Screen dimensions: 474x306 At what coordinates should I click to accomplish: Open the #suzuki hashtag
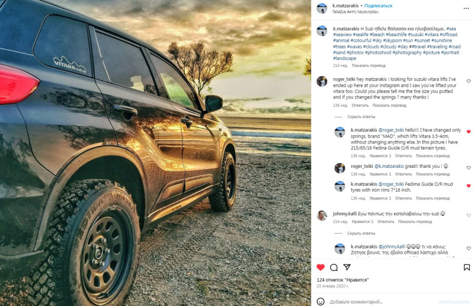click(x=416, y=34)
